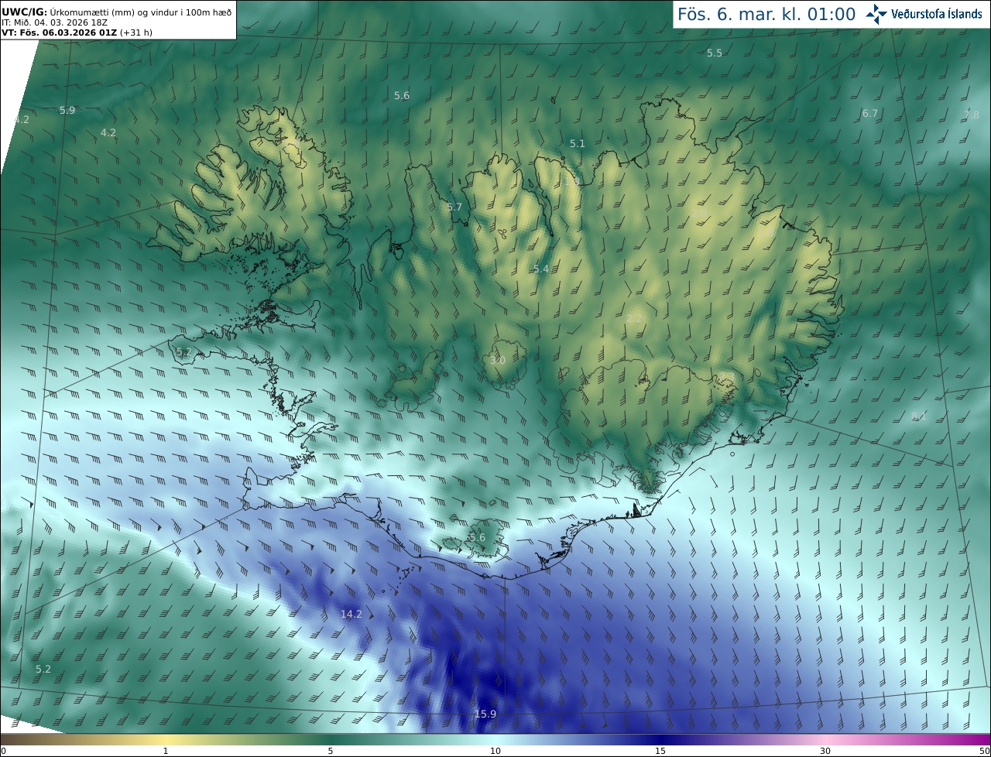Select the 5.9 value label

(67, 110)
